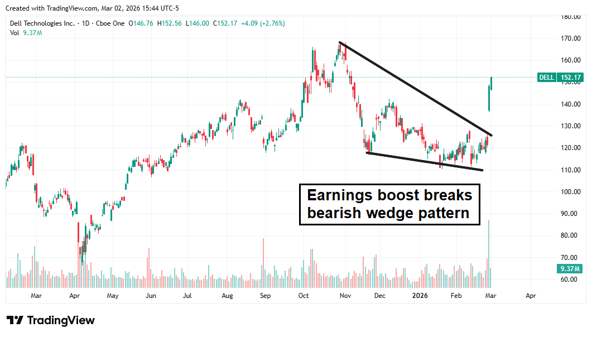Click the high value H152.56

click(169, 23)
